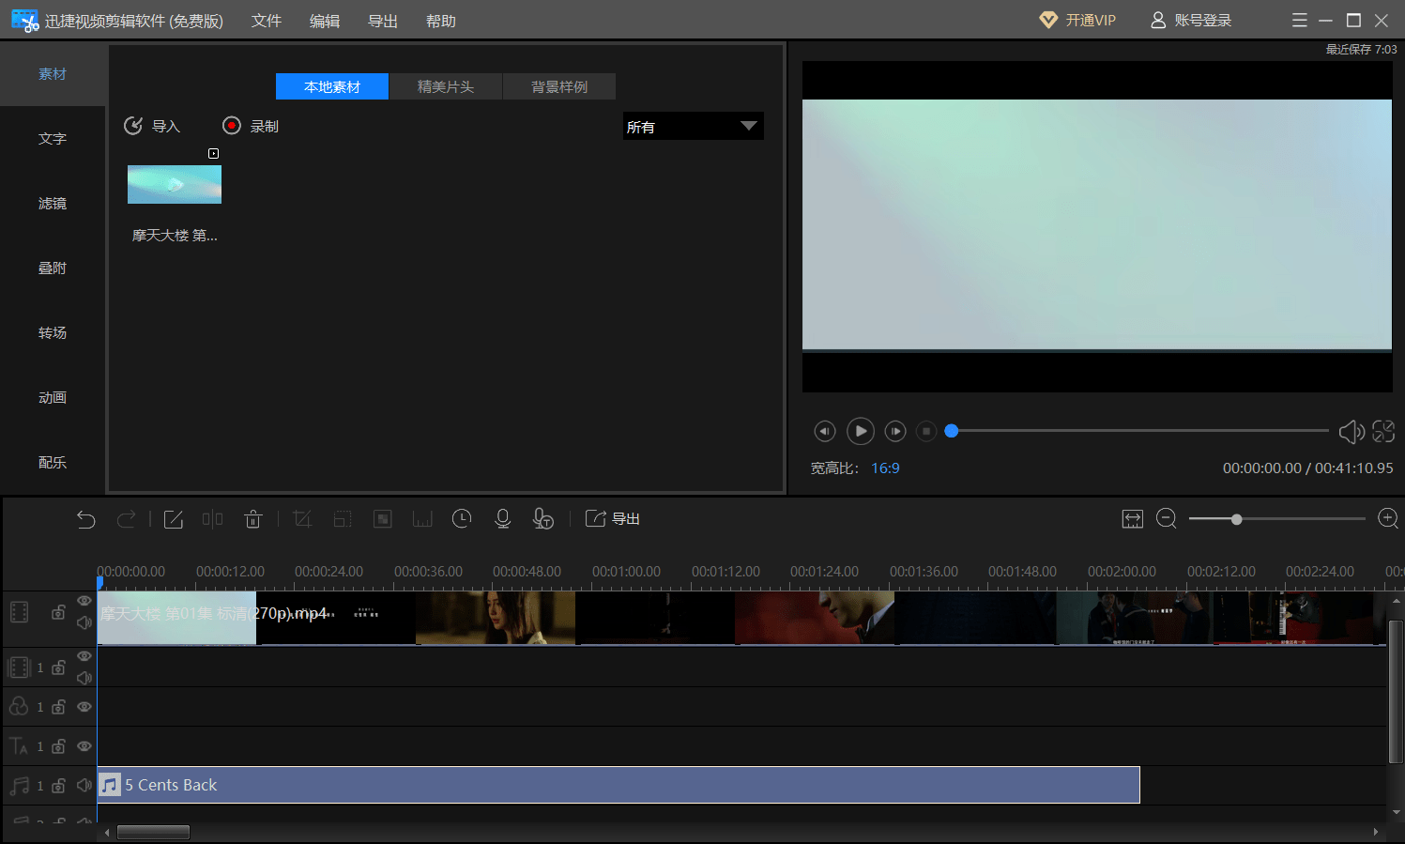Toggle visibility eye of main video track
The width and height of the screenshot is (1405, 844).
click(84, 601)
